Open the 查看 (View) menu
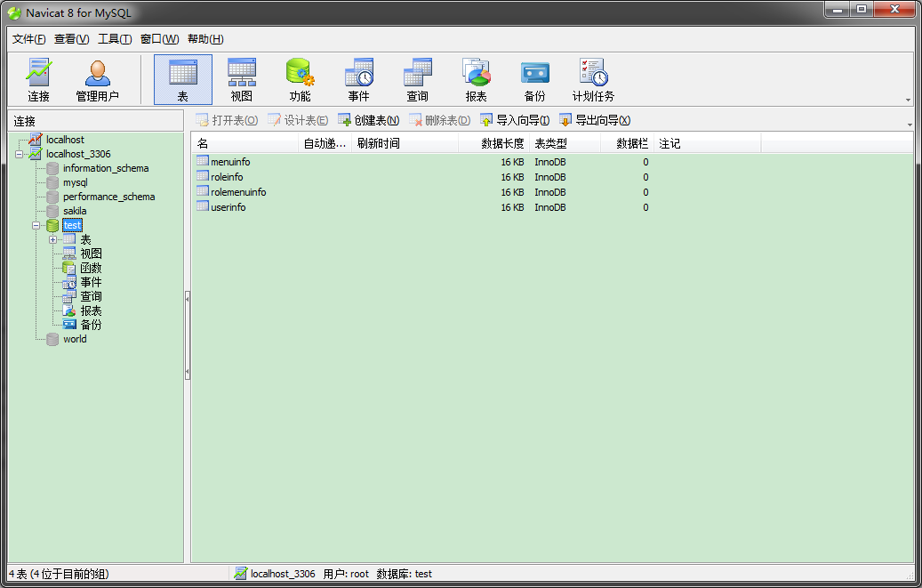 click(x=72, y=39)
